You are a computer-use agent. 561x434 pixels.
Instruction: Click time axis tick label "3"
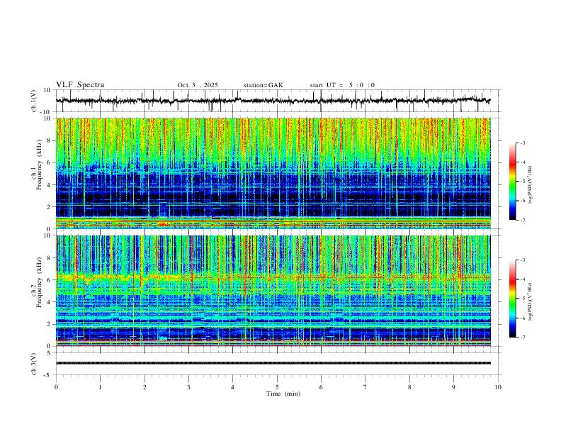(188, 387)
